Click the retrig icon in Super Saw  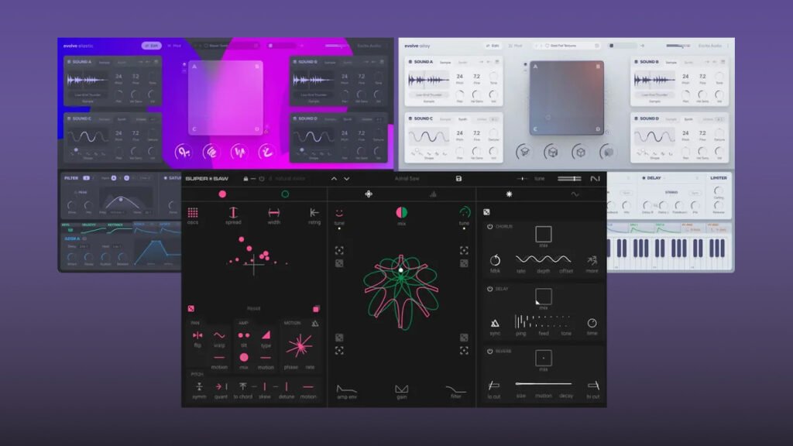(314, 212)
